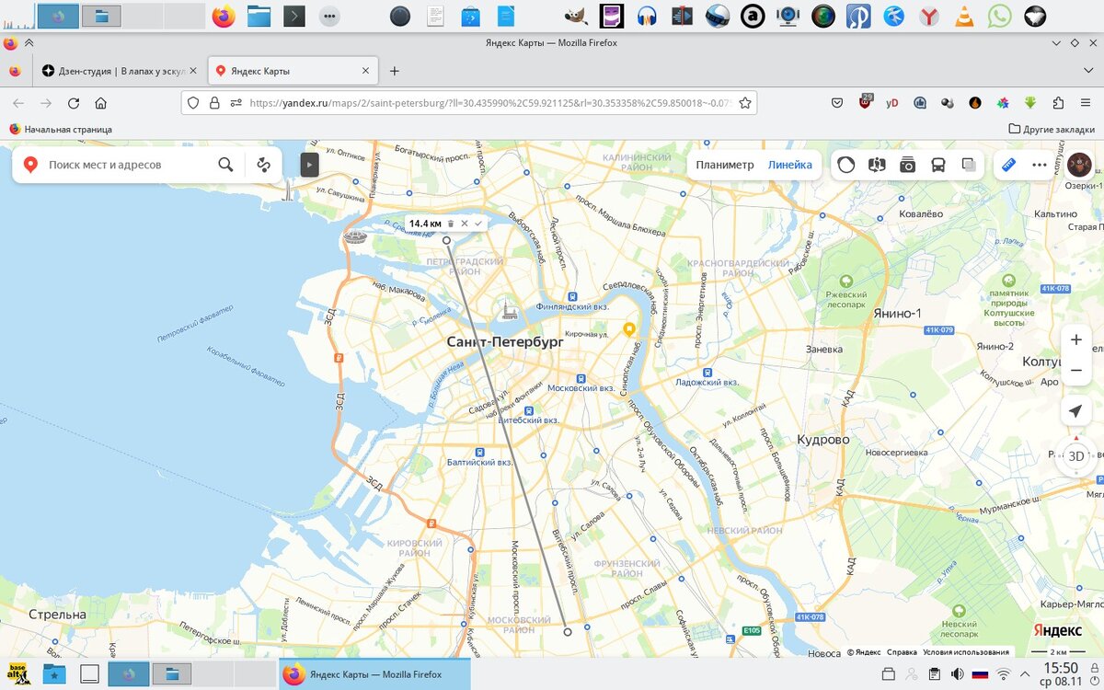The height and width of the screenshot is (690, 1104).
Task: Select the Кудрово label on the map
Action: [x=823, y=440]
